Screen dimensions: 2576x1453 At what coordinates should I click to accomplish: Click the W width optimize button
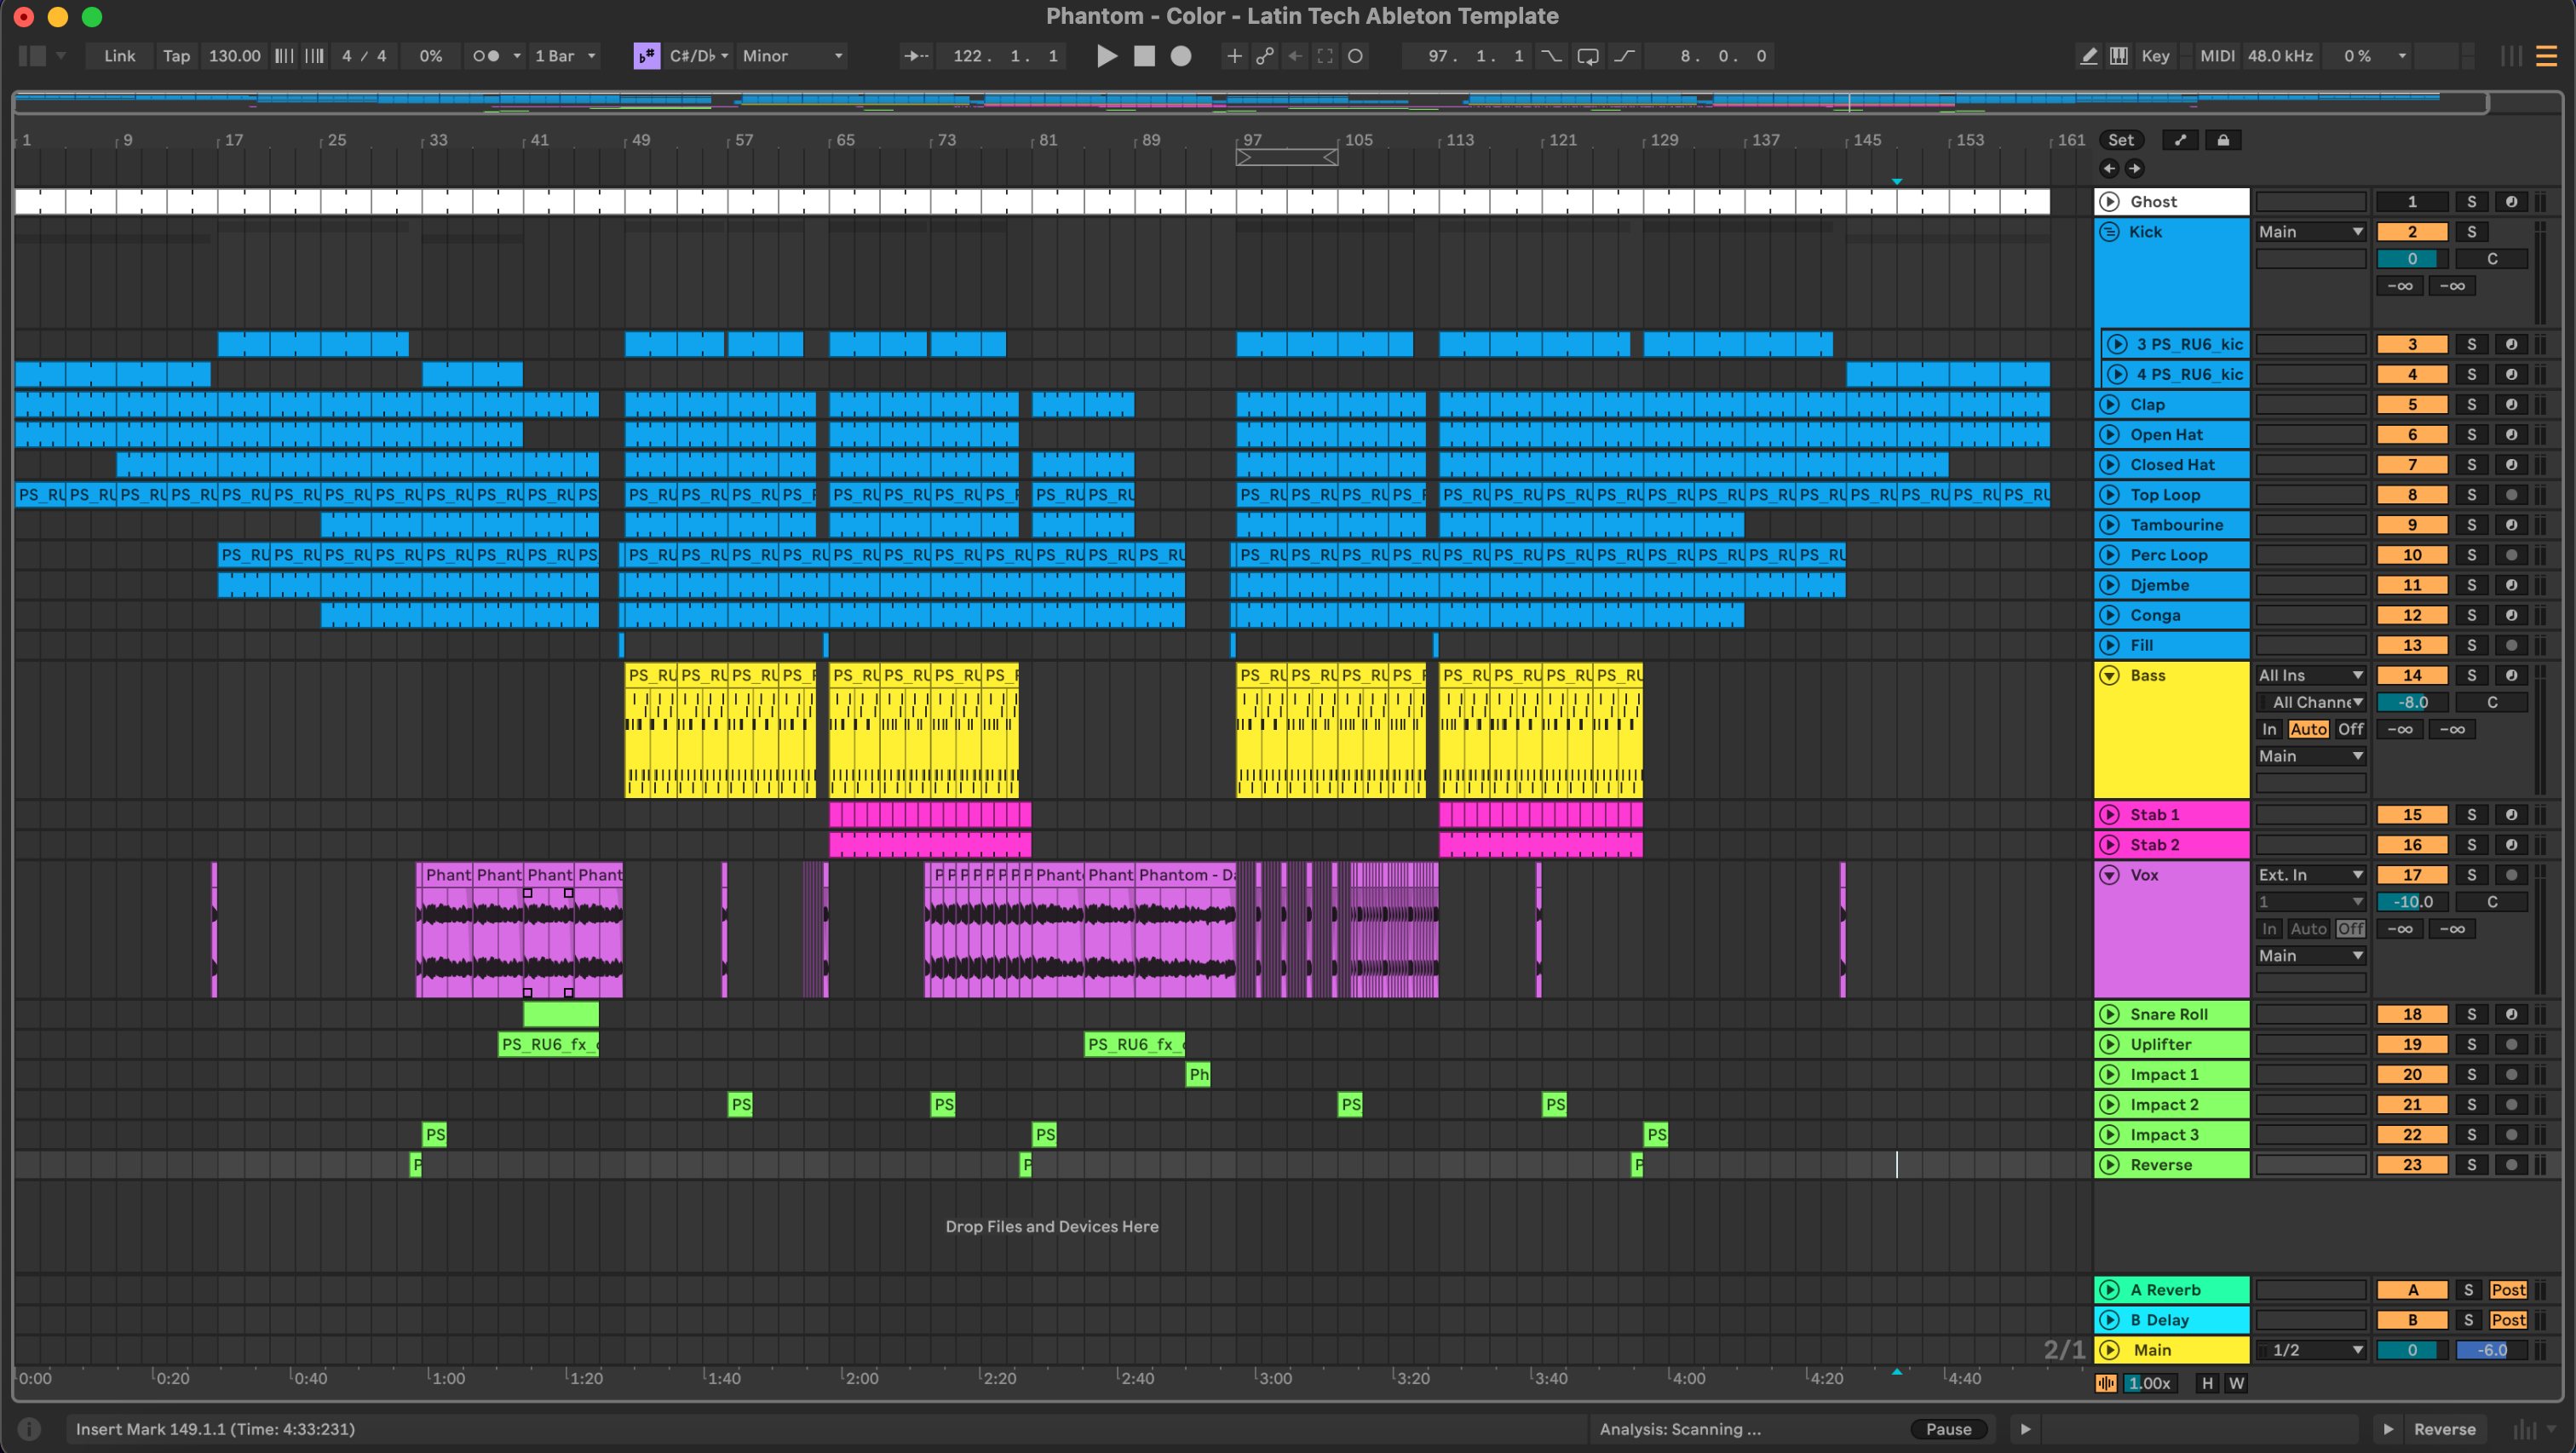click(x=2236, y=1383)
